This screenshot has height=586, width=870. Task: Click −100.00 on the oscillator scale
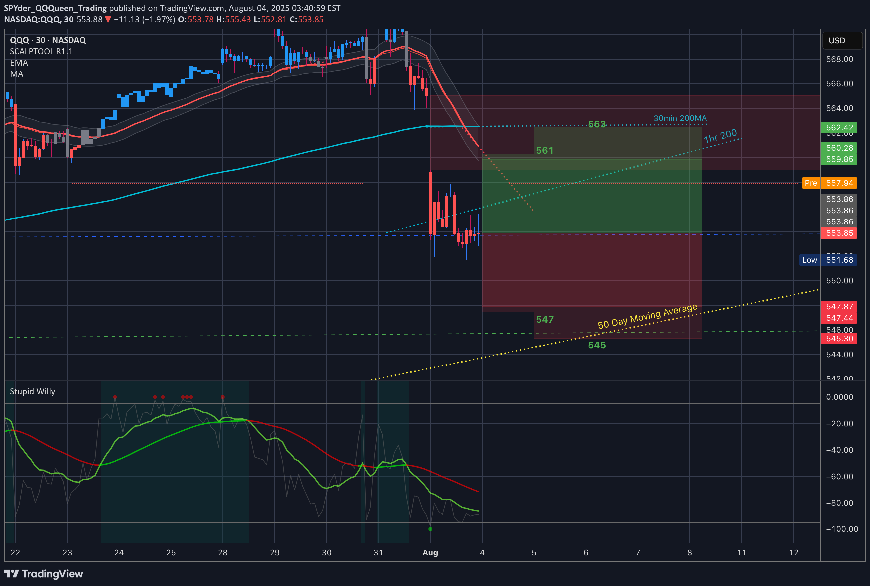[x=842, y=529]
